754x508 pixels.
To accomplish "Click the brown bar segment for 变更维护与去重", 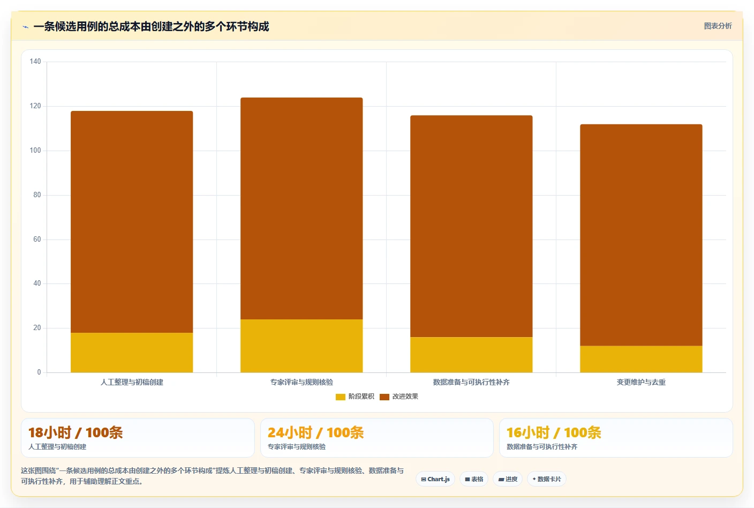I will click(641, 235).
